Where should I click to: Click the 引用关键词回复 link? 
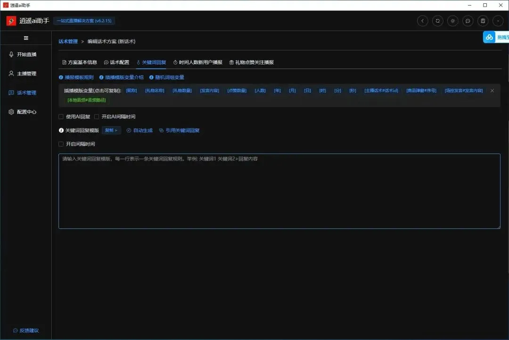(179, 130)
